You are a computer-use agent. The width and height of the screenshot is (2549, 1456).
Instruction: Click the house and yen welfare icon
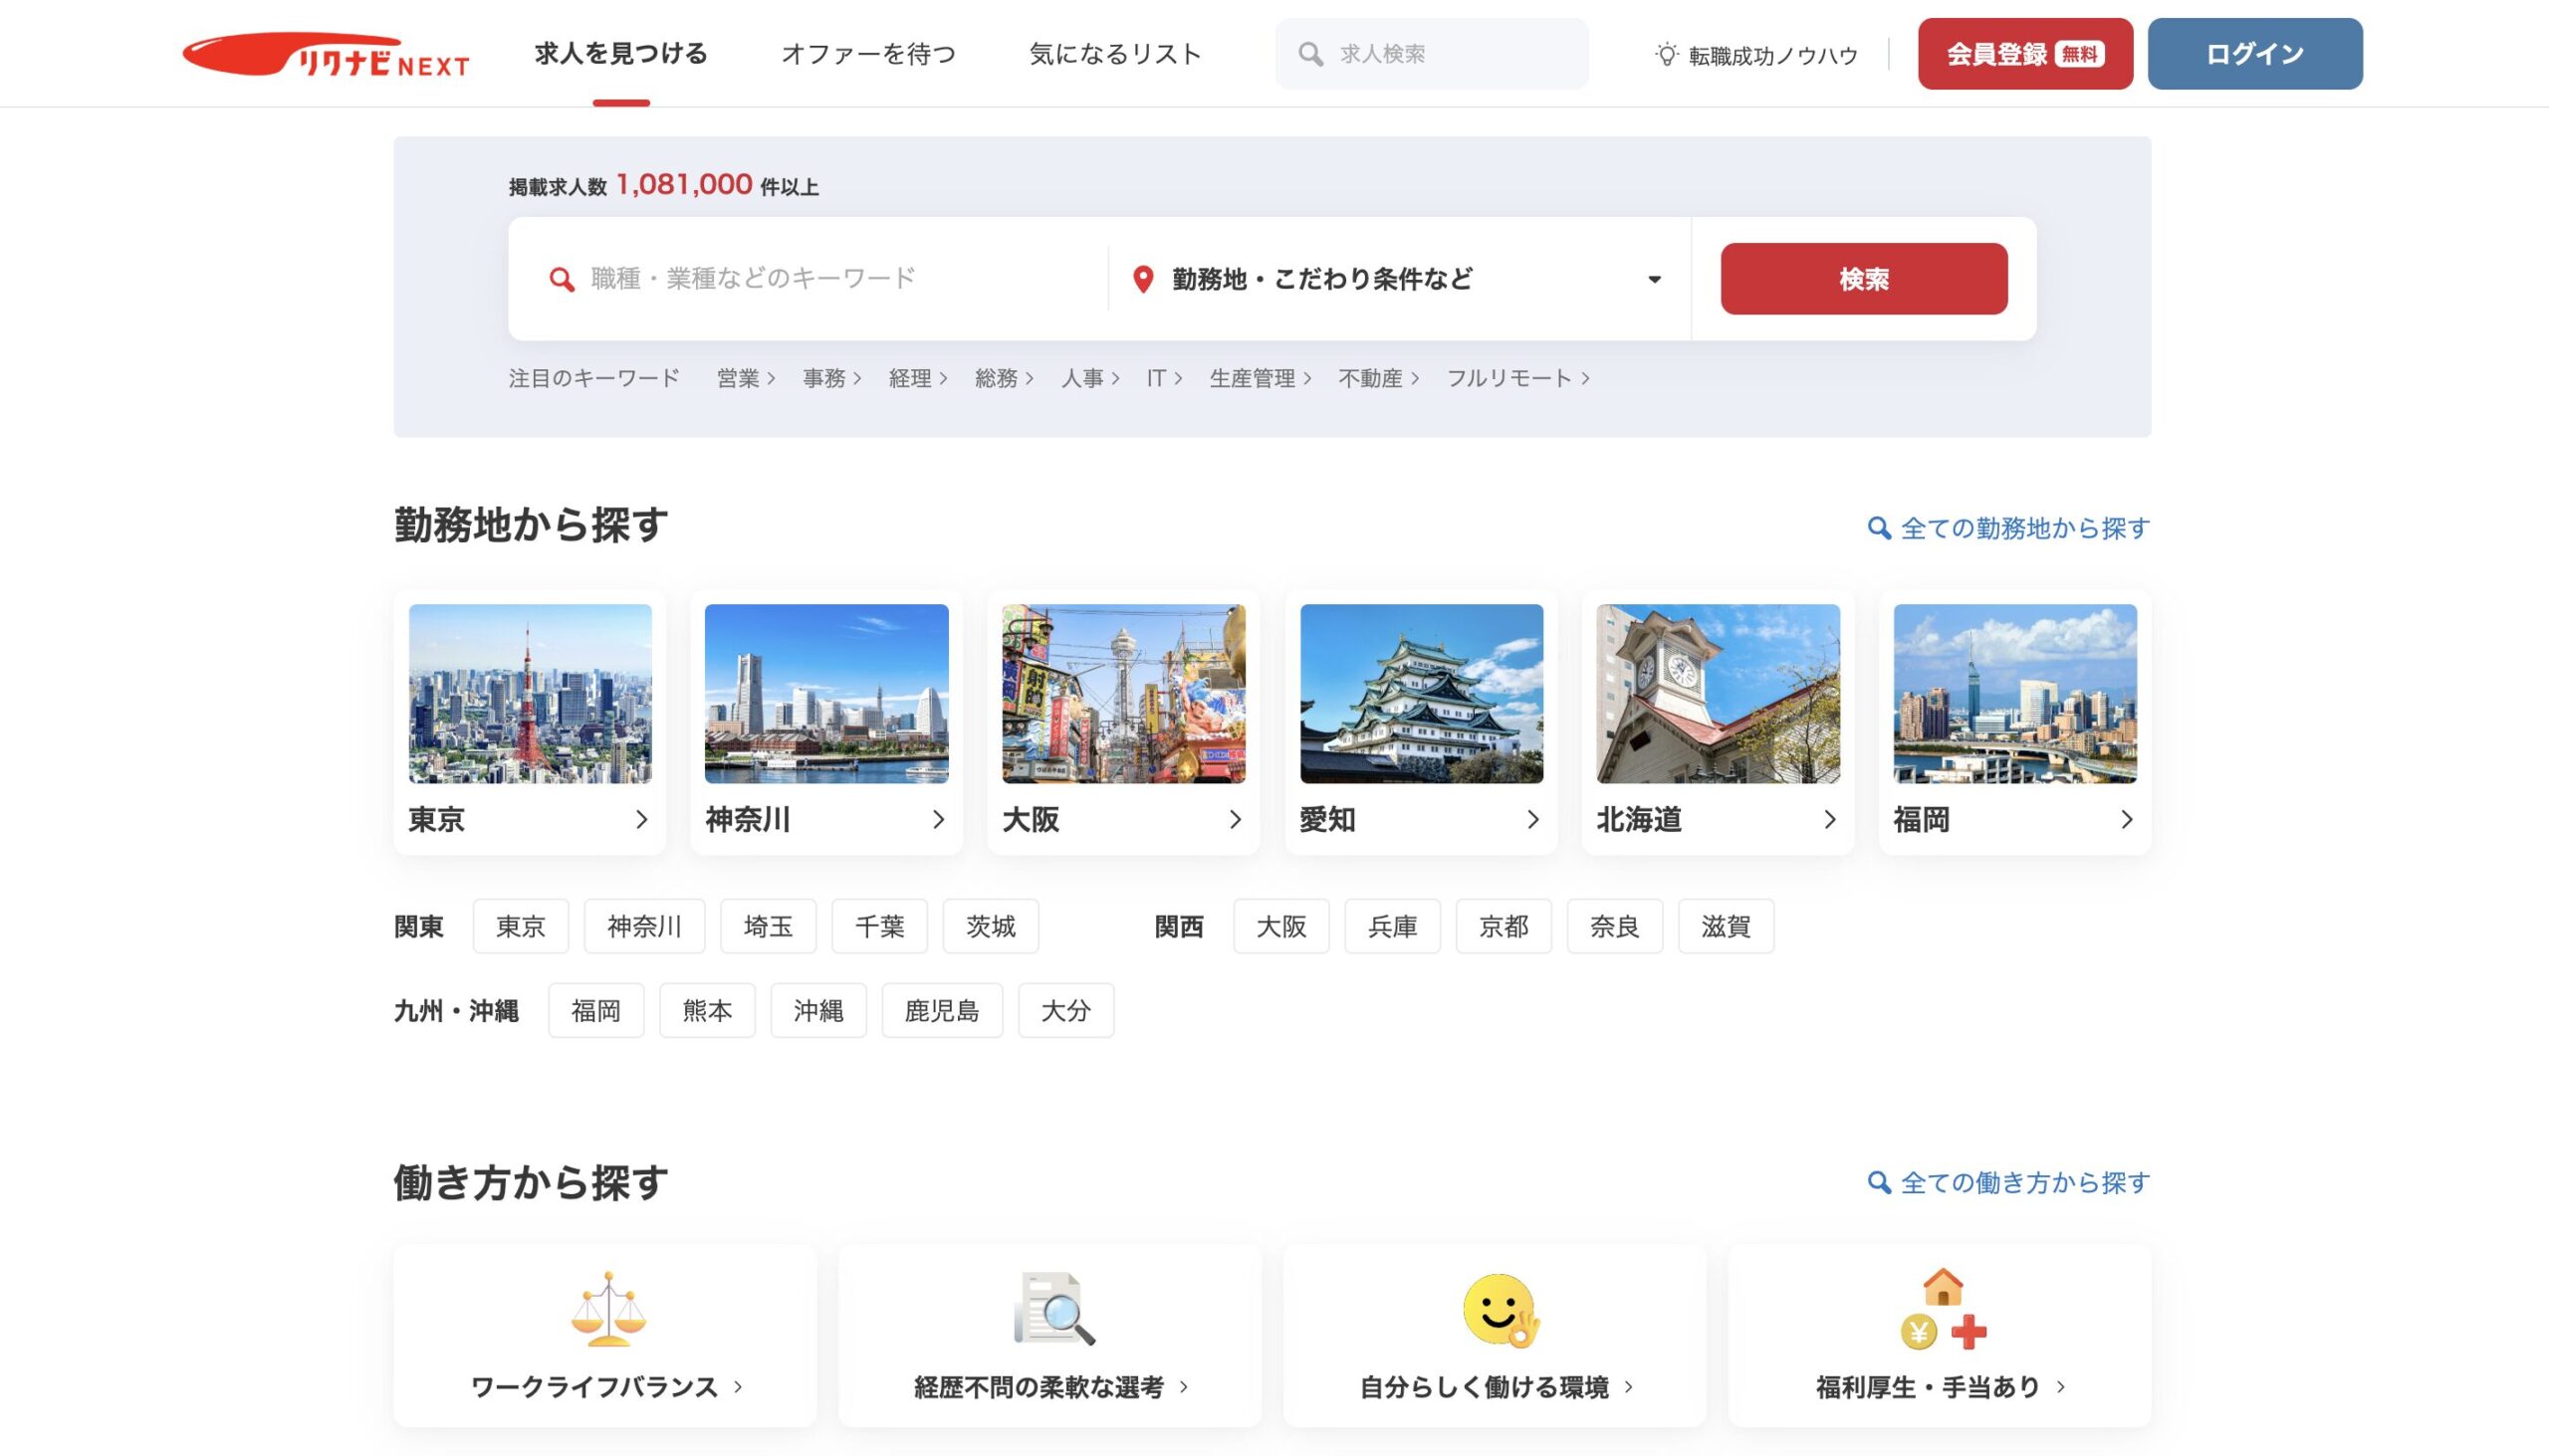click(x=1943, y=1309)
